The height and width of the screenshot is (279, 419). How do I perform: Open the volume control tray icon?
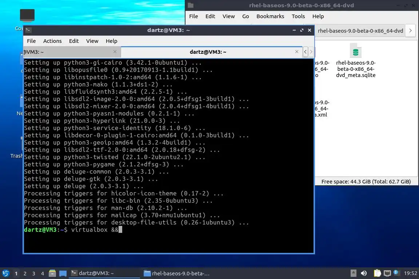tap(364, 273)
